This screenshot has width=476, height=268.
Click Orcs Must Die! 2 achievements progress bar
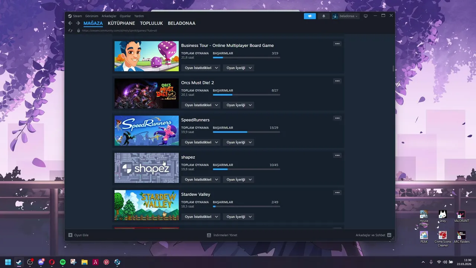coord(247,95)
